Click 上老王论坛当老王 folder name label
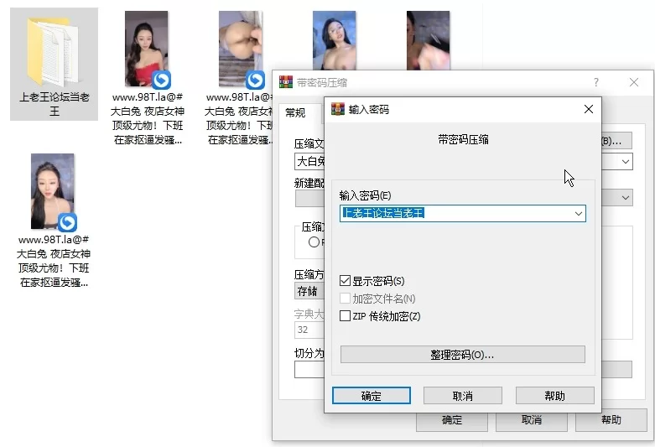Screen dimensions: 655x447 55,105
